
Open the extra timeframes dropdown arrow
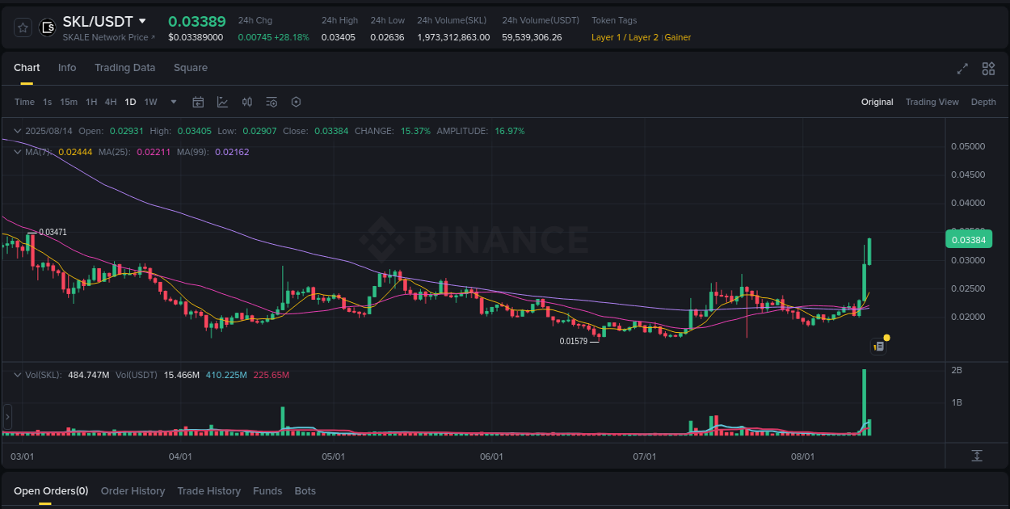[x=173, y=102]
